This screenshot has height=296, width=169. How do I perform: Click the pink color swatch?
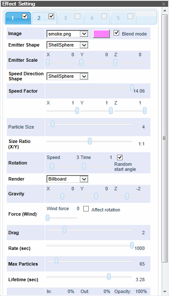pos(101,34)
